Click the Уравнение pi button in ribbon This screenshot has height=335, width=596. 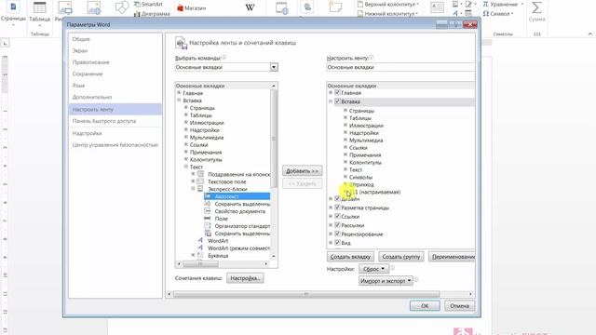click(x=503, y=4)
